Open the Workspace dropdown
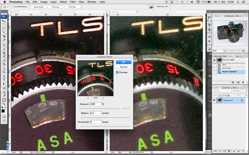The width and height of the screenshot is (249, 155). pyautogui.click(x=162, y=7)
